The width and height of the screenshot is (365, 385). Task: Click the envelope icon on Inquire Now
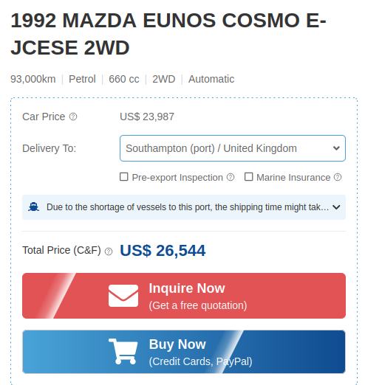[x=123, y=296]
